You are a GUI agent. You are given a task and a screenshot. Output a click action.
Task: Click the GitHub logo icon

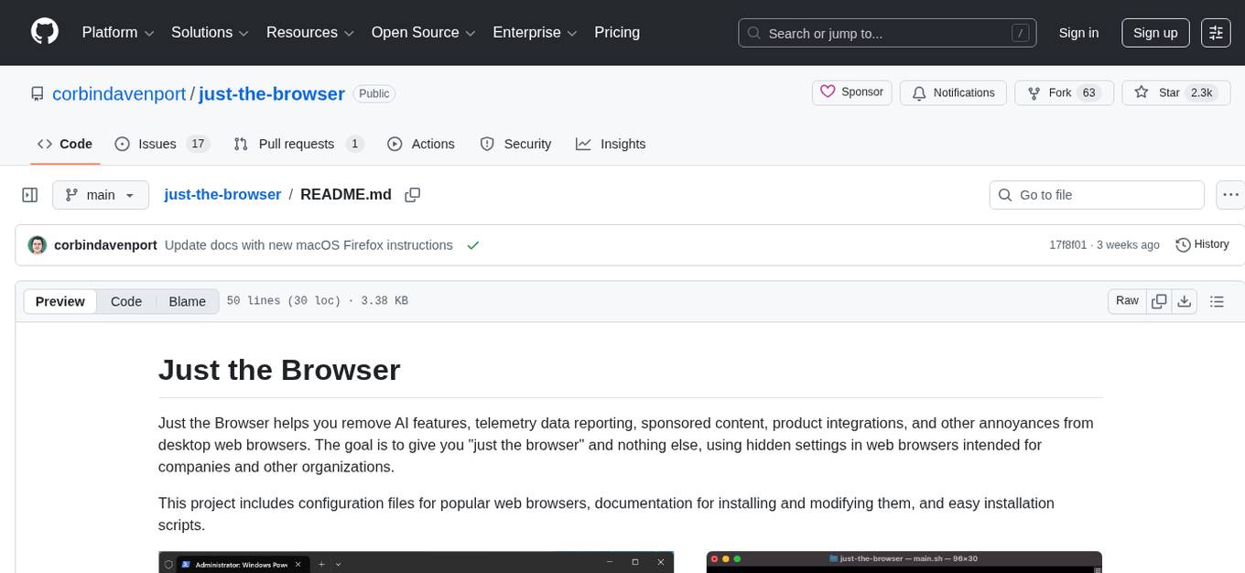click(x=44, y=32)
